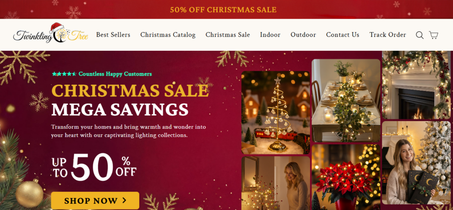Image resolution: width=453 pixels, height=210 pixels.
Task: Click the woman holding moon gift boxes
Action: click(x=416, y=163)
